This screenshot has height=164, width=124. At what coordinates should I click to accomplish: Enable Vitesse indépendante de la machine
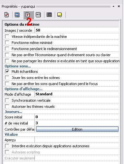[7, 37]
